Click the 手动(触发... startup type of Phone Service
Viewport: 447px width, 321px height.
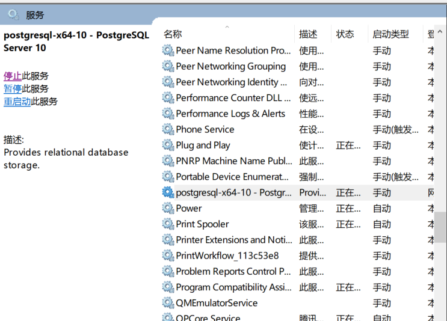coord(396,130)
